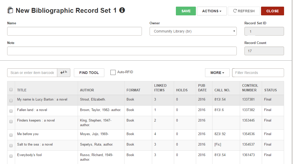Image resolution: width=293 pixels, height=164 pixels.
Task: Focus the Scan or enter item barcode field
Action: [32, 73]
